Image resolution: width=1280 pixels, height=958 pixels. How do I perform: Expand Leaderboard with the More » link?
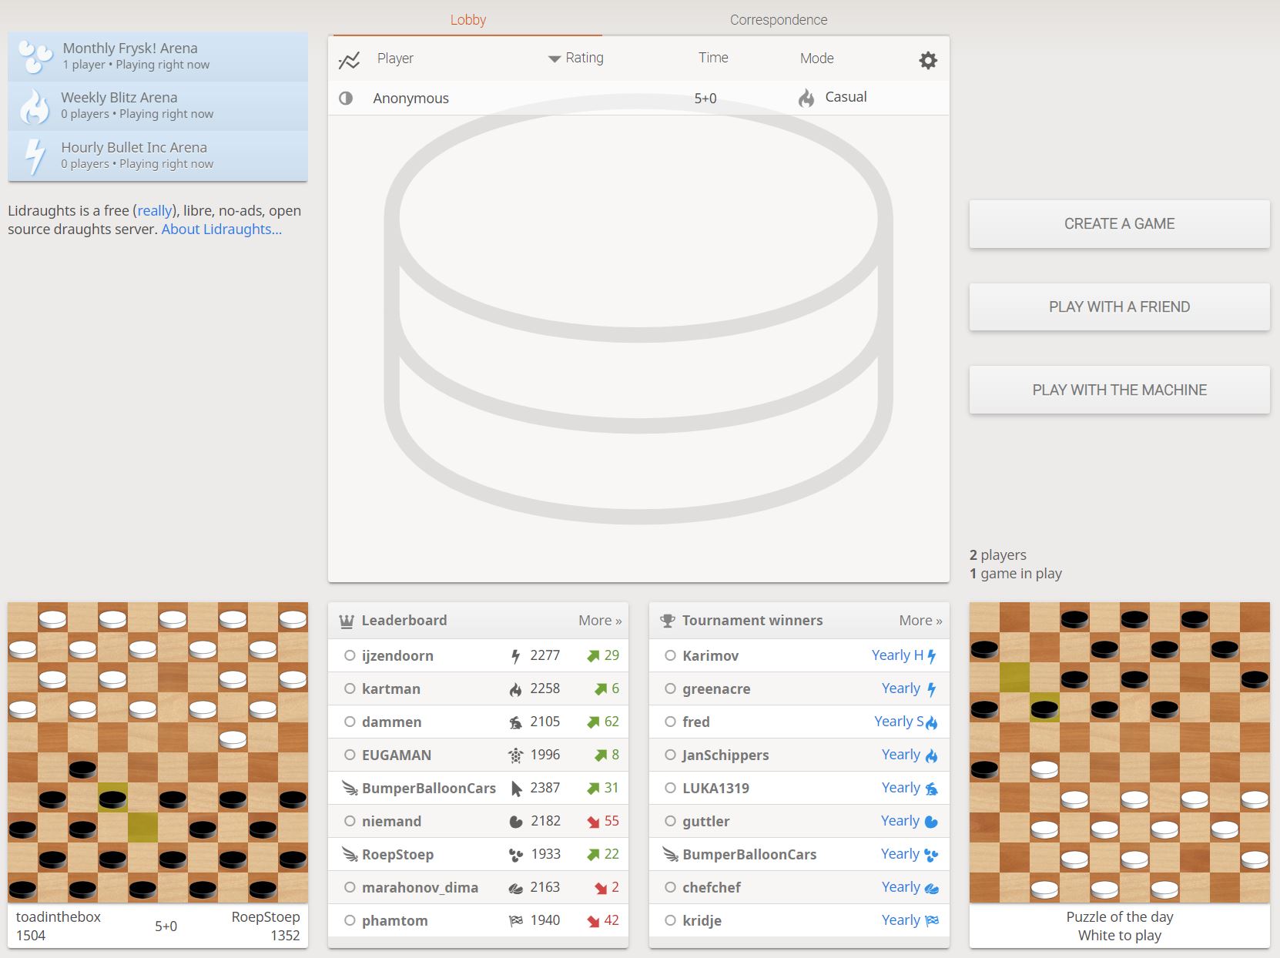pyautogui.click(x=600, y=621)
